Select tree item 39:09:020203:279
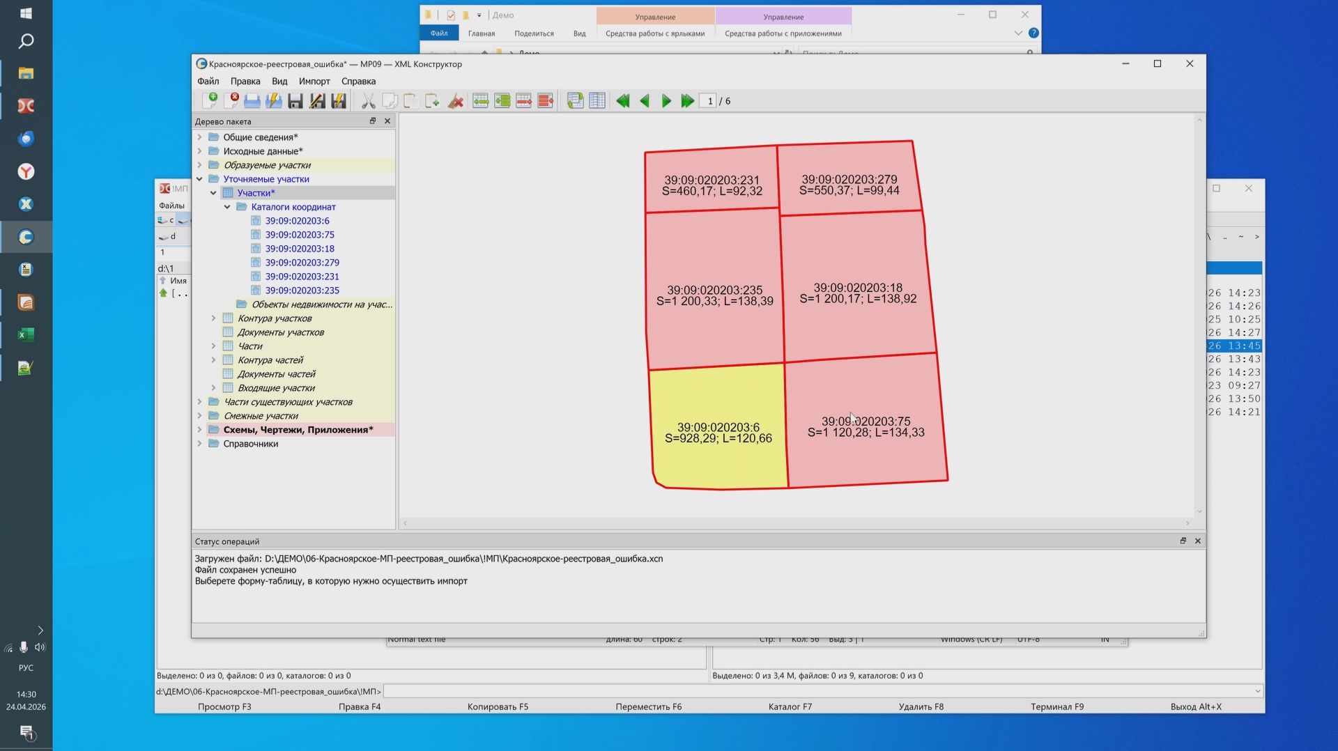This screenshot has width=1338, height=751. 302,263
